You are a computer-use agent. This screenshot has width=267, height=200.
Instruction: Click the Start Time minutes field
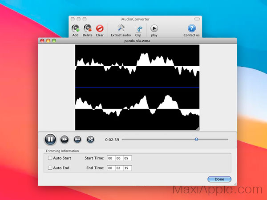[x=119, y=158]
